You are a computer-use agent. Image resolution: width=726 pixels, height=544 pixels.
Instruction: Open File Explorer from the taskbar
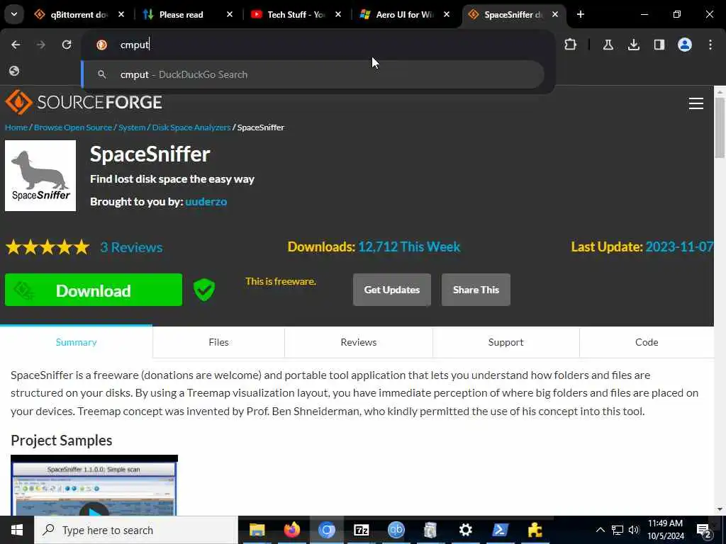[x=257, y=530]
